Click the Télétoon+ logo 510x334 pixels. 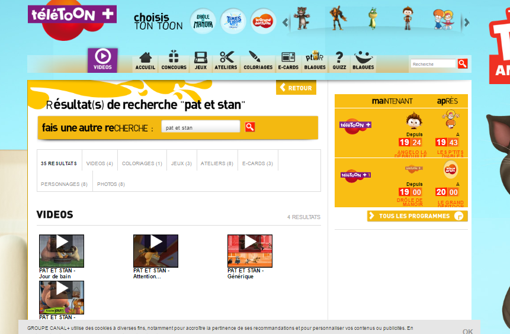click(72, 20)
